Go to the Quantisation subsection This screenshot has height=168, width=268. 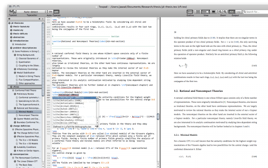25,62
